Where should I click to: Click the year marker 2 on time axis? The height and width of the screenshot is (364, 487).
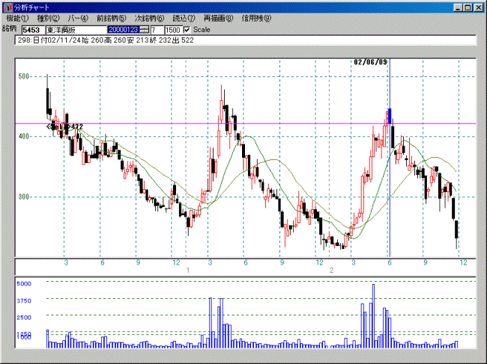331,270
